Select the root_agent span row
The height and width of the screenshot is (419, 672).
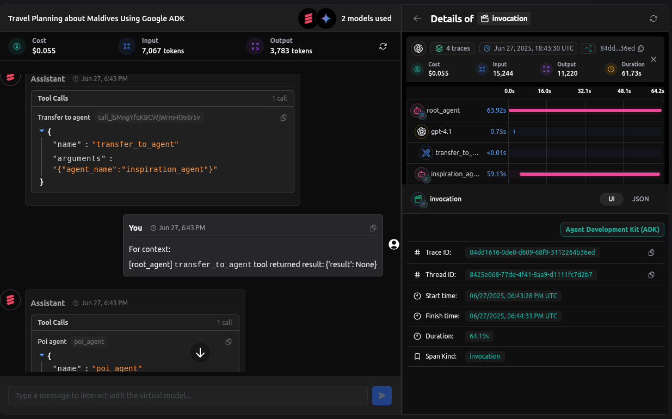[443, 110]
